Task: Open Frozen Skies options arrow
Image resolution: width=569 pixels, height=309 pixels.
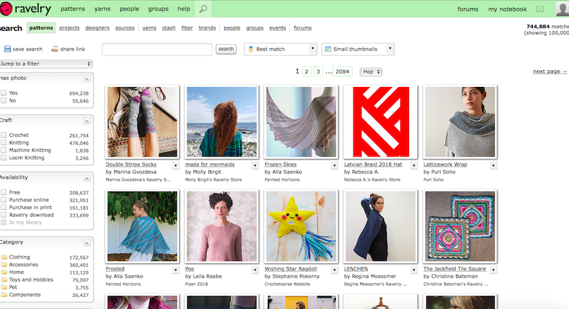Action: coord(335,165)
